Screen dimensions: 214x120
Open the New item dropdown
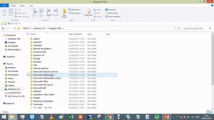74,10
